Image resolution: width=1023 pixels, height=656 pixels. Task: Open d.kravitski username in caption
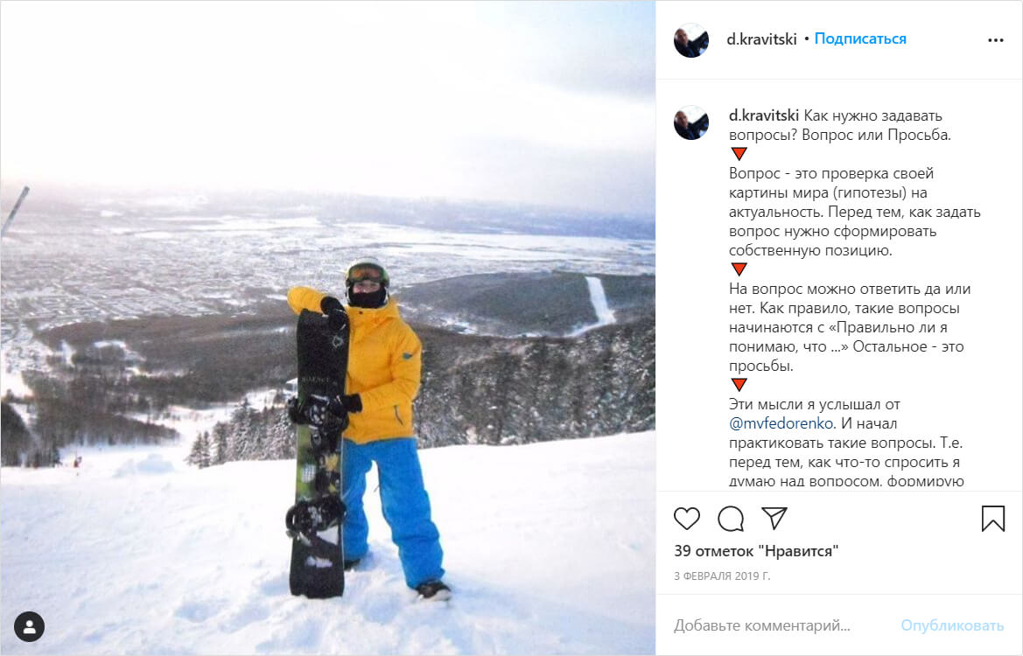point(763,115)
